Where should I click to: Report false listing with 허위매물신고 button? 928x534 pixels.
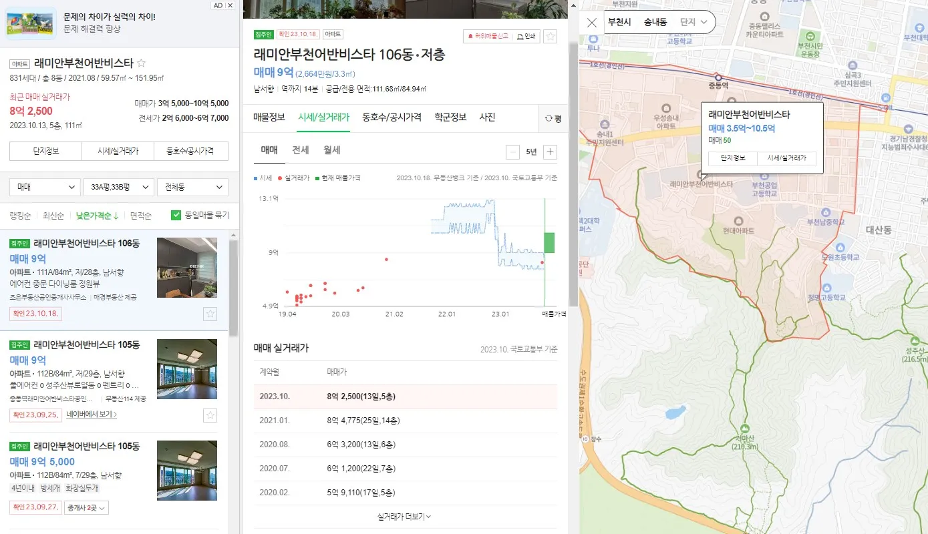tap(487, 37)
